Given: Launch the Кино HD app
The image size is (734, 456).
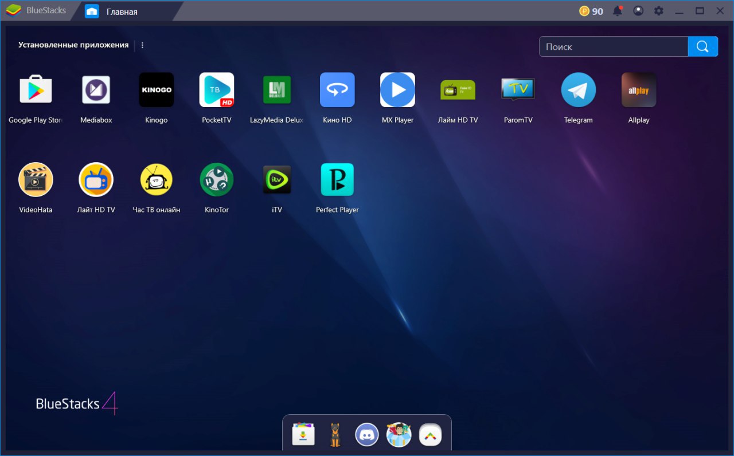Looking at the screenshot, I should point(337,90).
